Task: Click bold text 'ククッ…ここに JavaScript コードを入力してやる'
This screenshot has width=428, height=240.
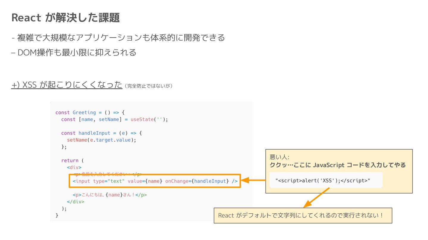Action: (x=338, y=165)
